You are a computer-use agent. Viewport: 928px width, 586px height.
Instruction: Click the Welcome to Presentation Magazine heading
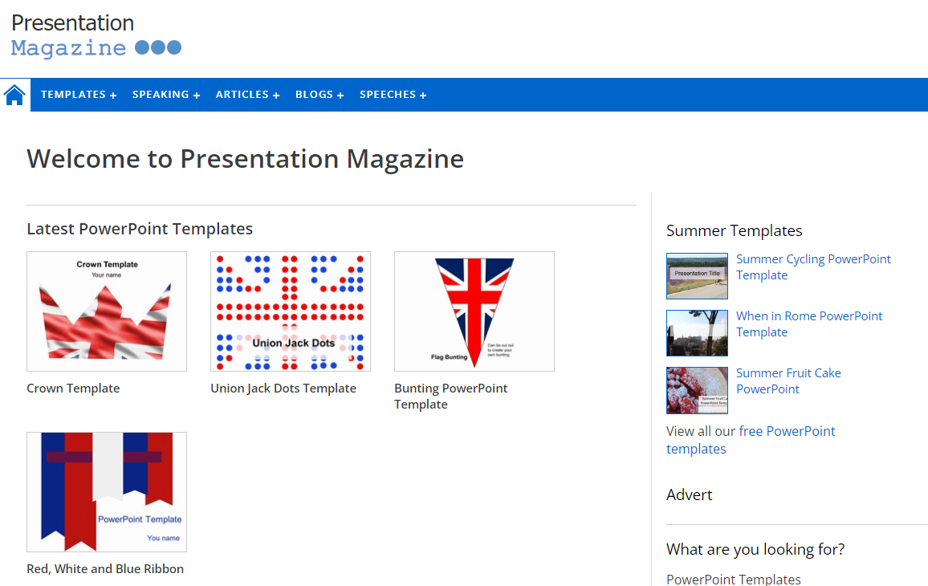point(245,159)
